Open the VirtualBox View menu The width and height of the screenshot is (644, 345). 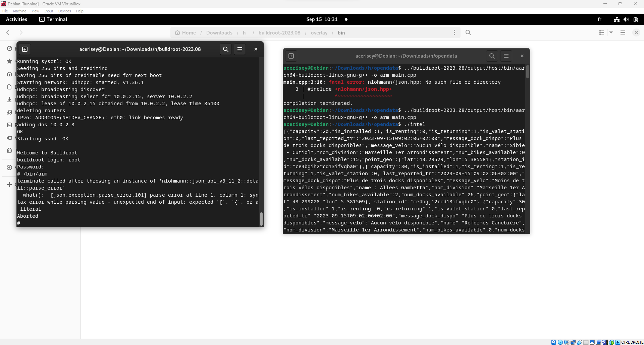click(x=35, y=11)
